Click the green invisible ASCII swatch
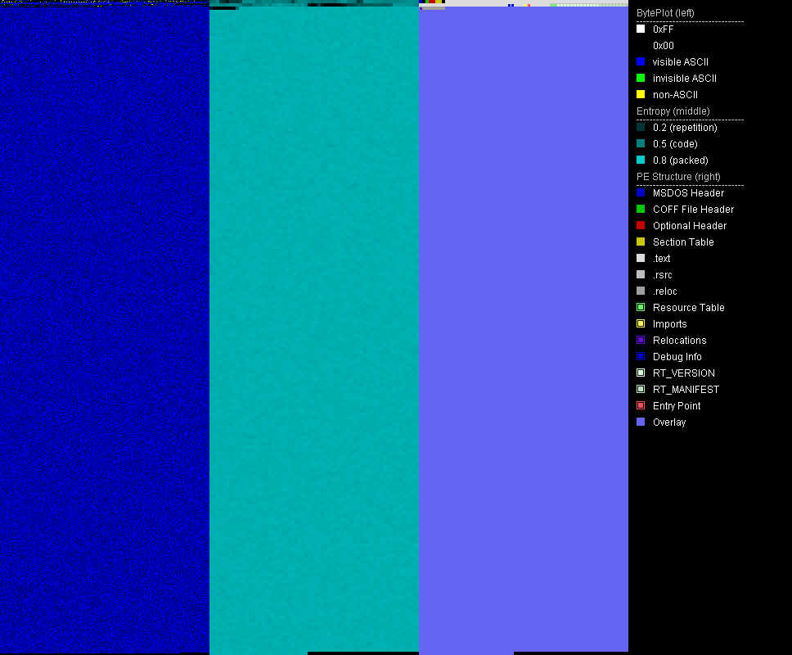This screenshot has width=792, height=655. coord(641,78)
